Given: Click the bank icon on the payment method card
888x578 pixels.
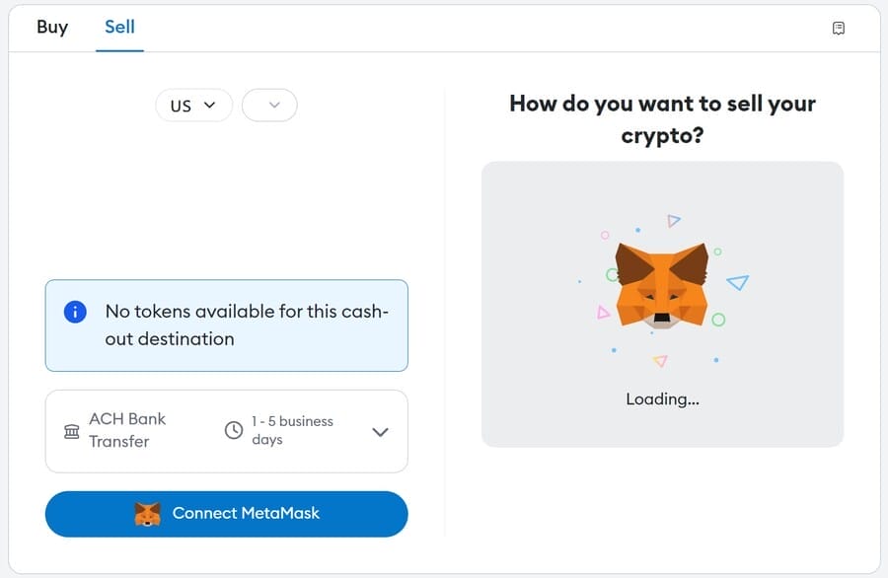Looking at the screenshot, I should 71,431.
